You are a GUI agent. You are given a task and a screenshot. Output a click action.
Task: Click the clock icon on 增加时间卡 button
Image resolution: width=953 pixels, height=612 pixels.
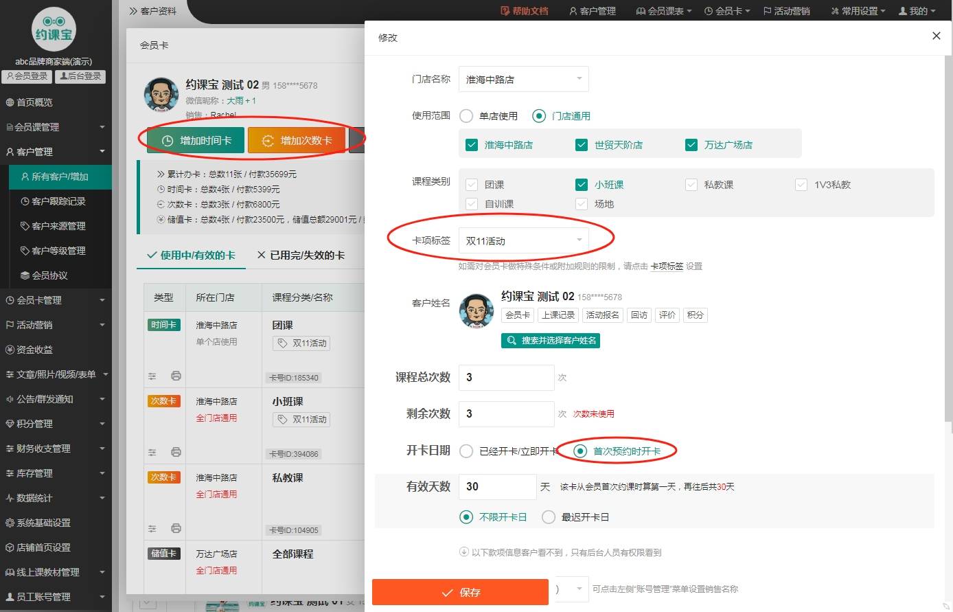pos(168,140)
